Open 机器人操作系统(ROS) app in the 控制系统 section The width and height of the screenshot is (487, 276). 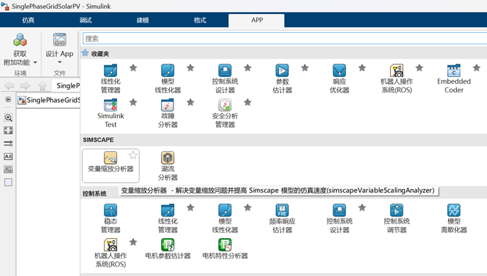[111, 253]
